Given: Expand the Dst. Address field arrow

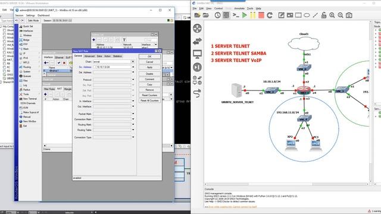Looking at the screenshot, I should click(133, 73).
